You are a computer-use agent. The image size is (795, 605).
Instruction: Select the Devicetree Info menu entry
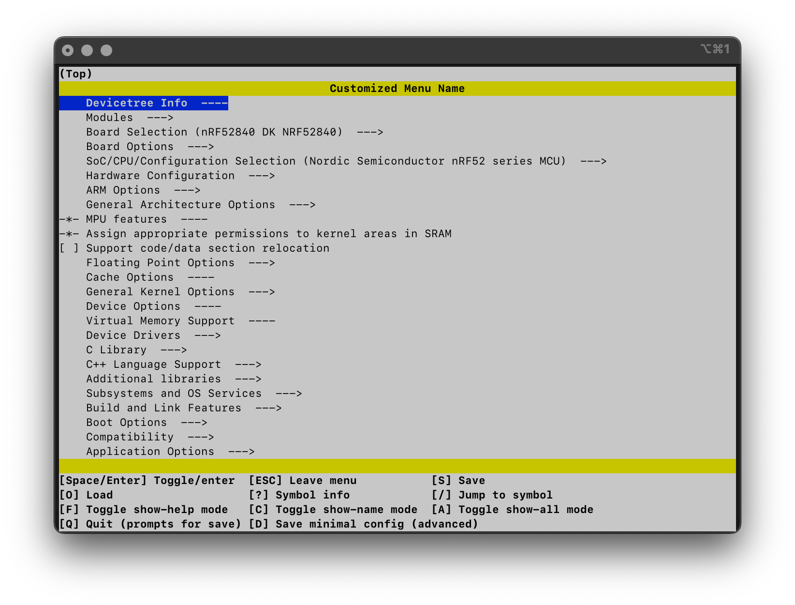[136, 103]
